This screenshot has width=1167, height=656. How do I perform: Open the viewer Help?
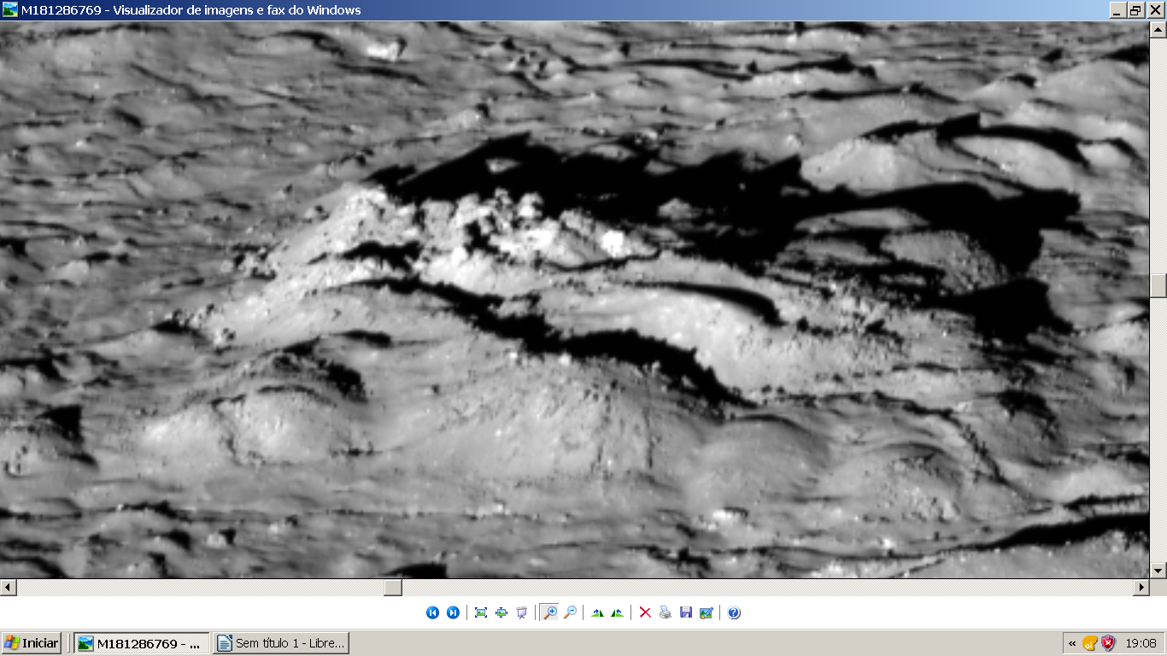(734, 612)
